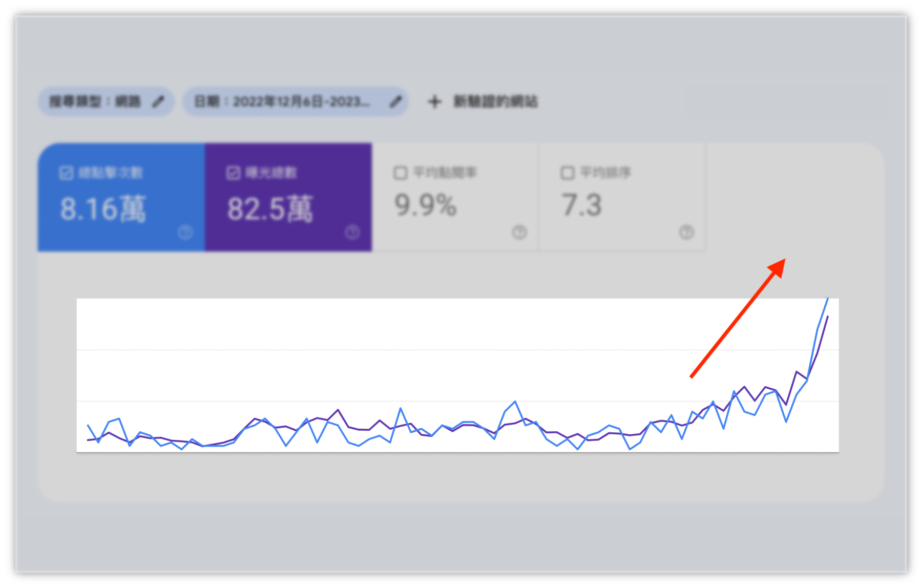Screen dimensions: 922x588
Task: Click the pencil edit icon on the date range chip
Action: [395, 101]
